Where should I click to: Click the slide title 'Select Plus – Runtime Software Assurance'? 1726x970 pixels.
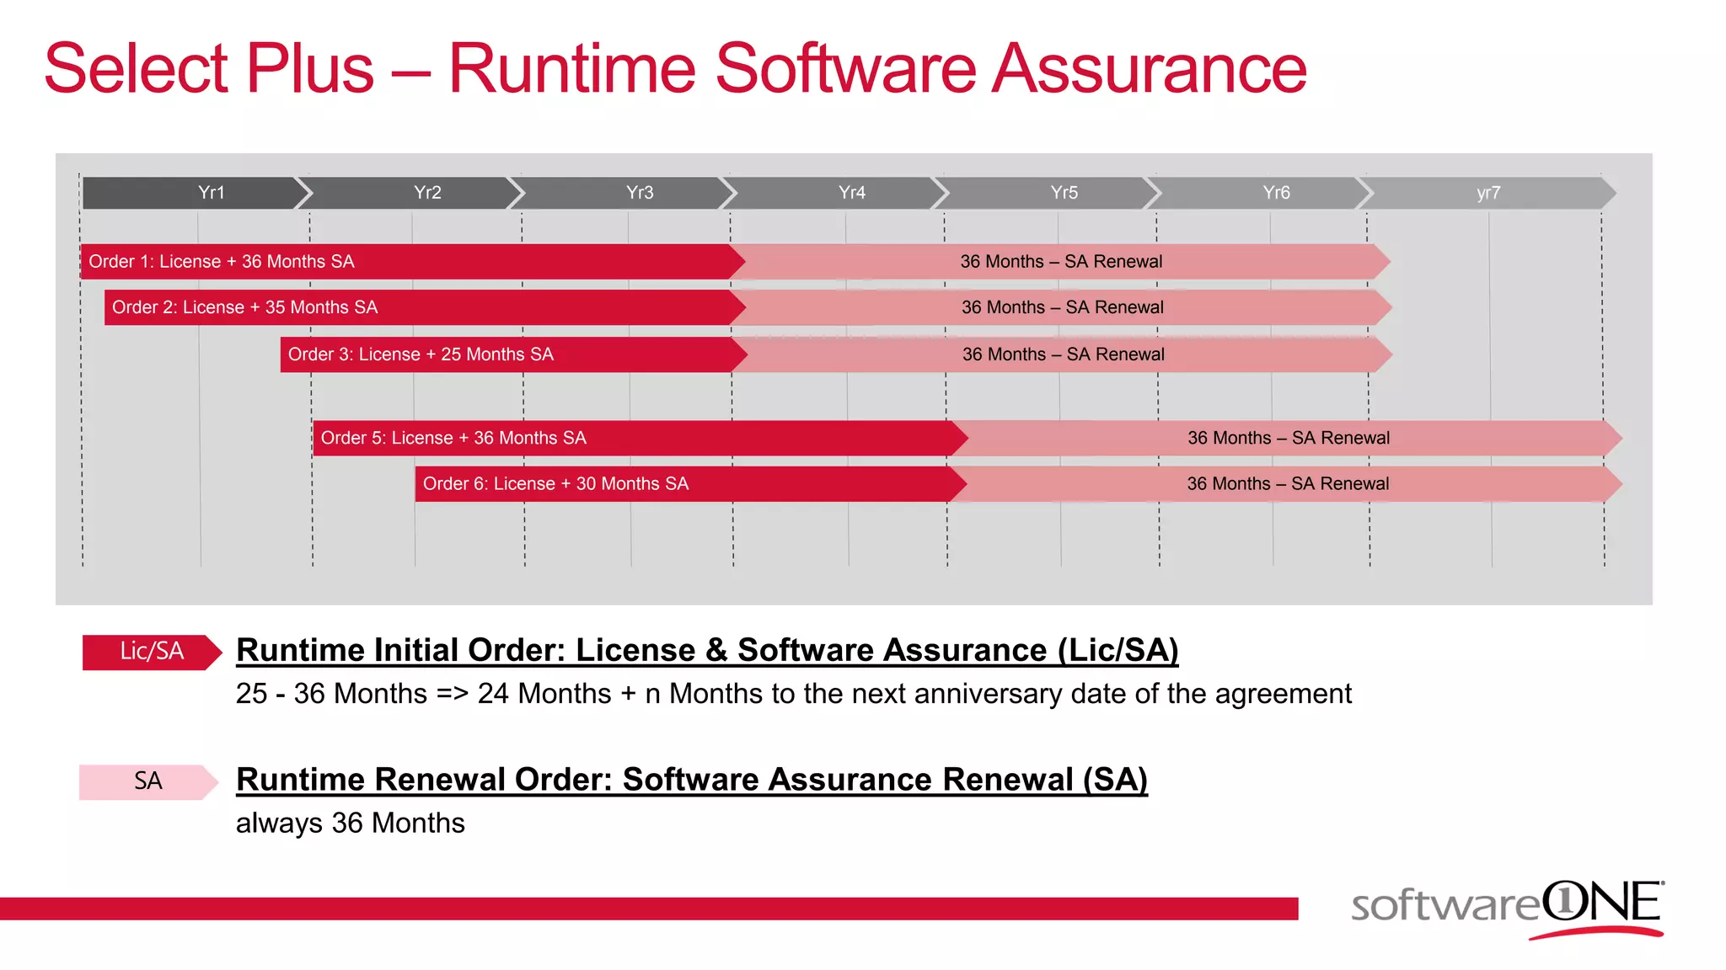pyautogui.click(x=675, y=69)
